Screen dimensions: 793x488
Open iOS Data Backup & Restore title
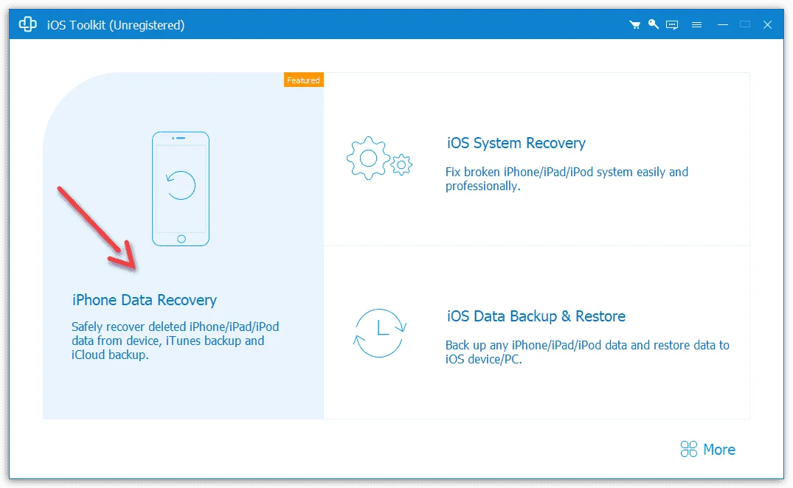point(536,316)
